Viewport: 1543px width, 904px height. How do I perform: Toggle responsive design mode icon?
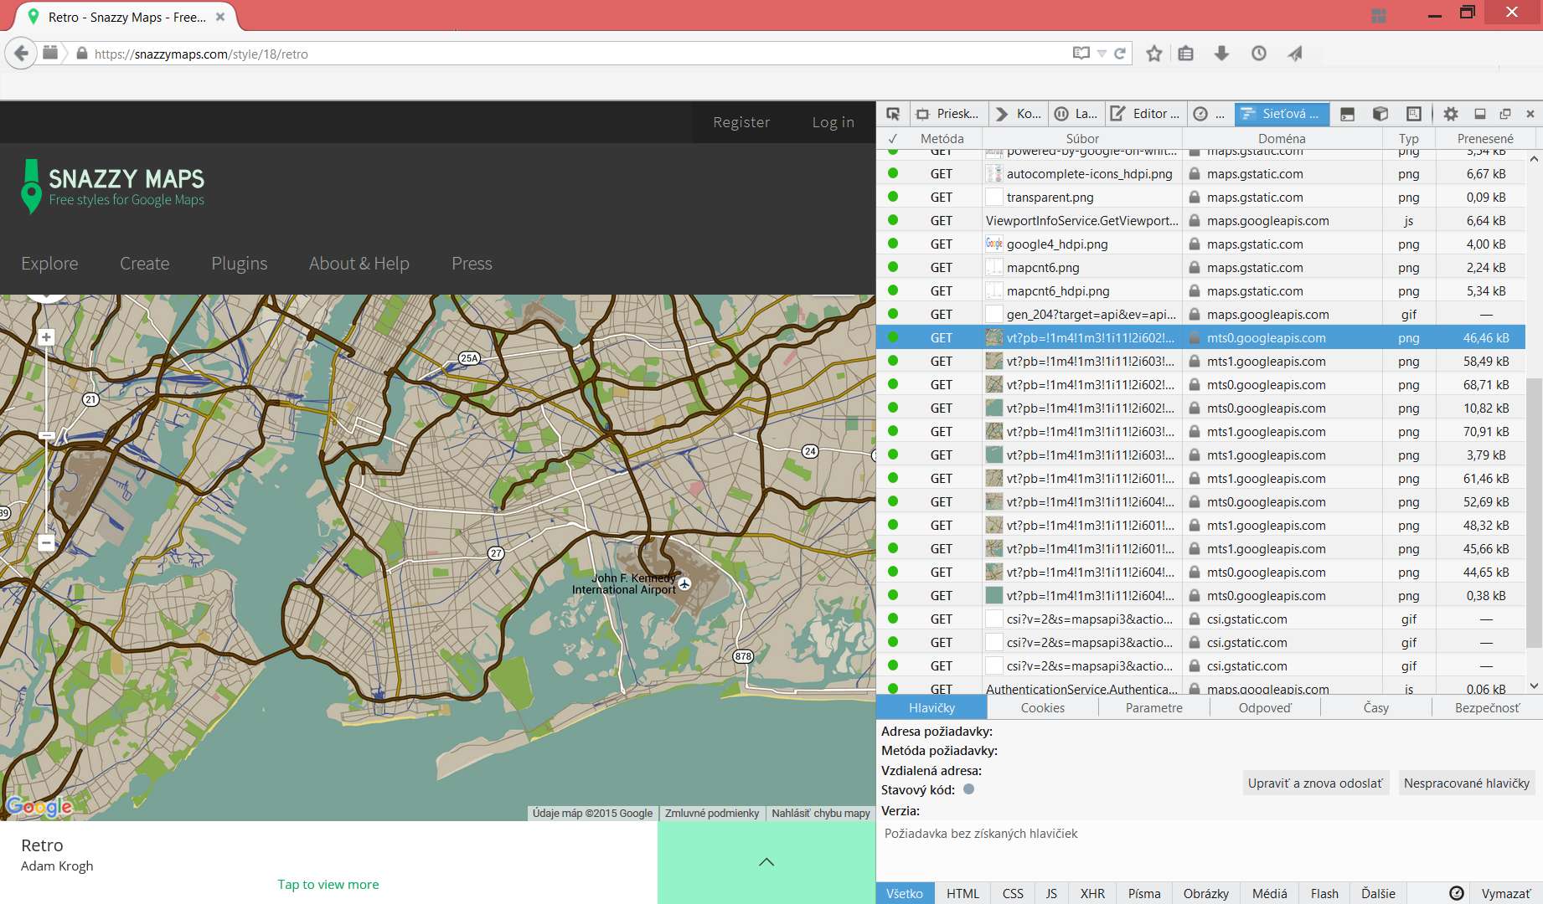coord(1414,114)
